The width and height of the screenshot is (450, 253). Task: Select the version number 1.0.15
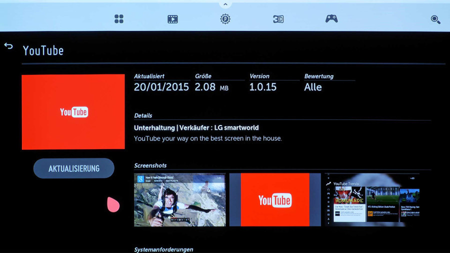(263, 87)
